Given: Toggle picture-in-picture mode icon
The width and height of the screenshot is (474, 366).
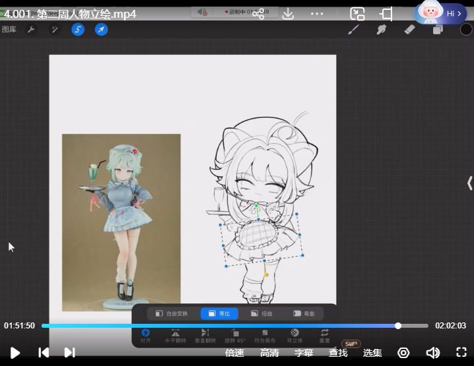Looking at the screenshot, I should (x=357, y=13).
